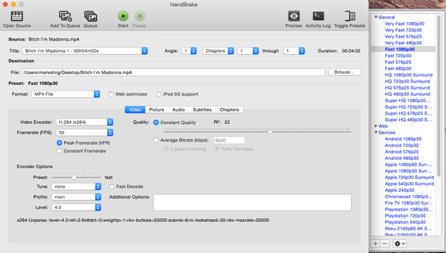
Task: Start encoding with the green Start button
Action: coord(123,16)
